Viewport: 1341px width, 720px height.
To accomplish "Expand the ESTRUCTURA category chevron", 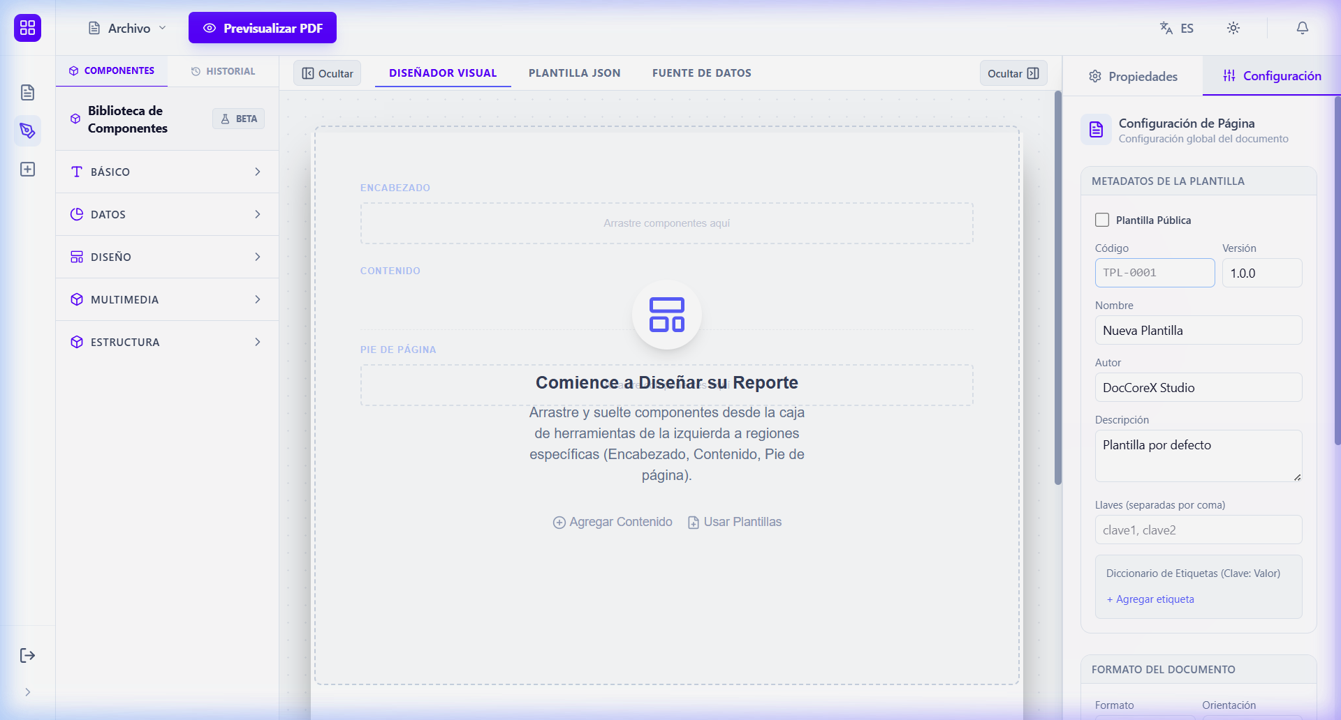I will pyautogui.click(x=258, y=342).
